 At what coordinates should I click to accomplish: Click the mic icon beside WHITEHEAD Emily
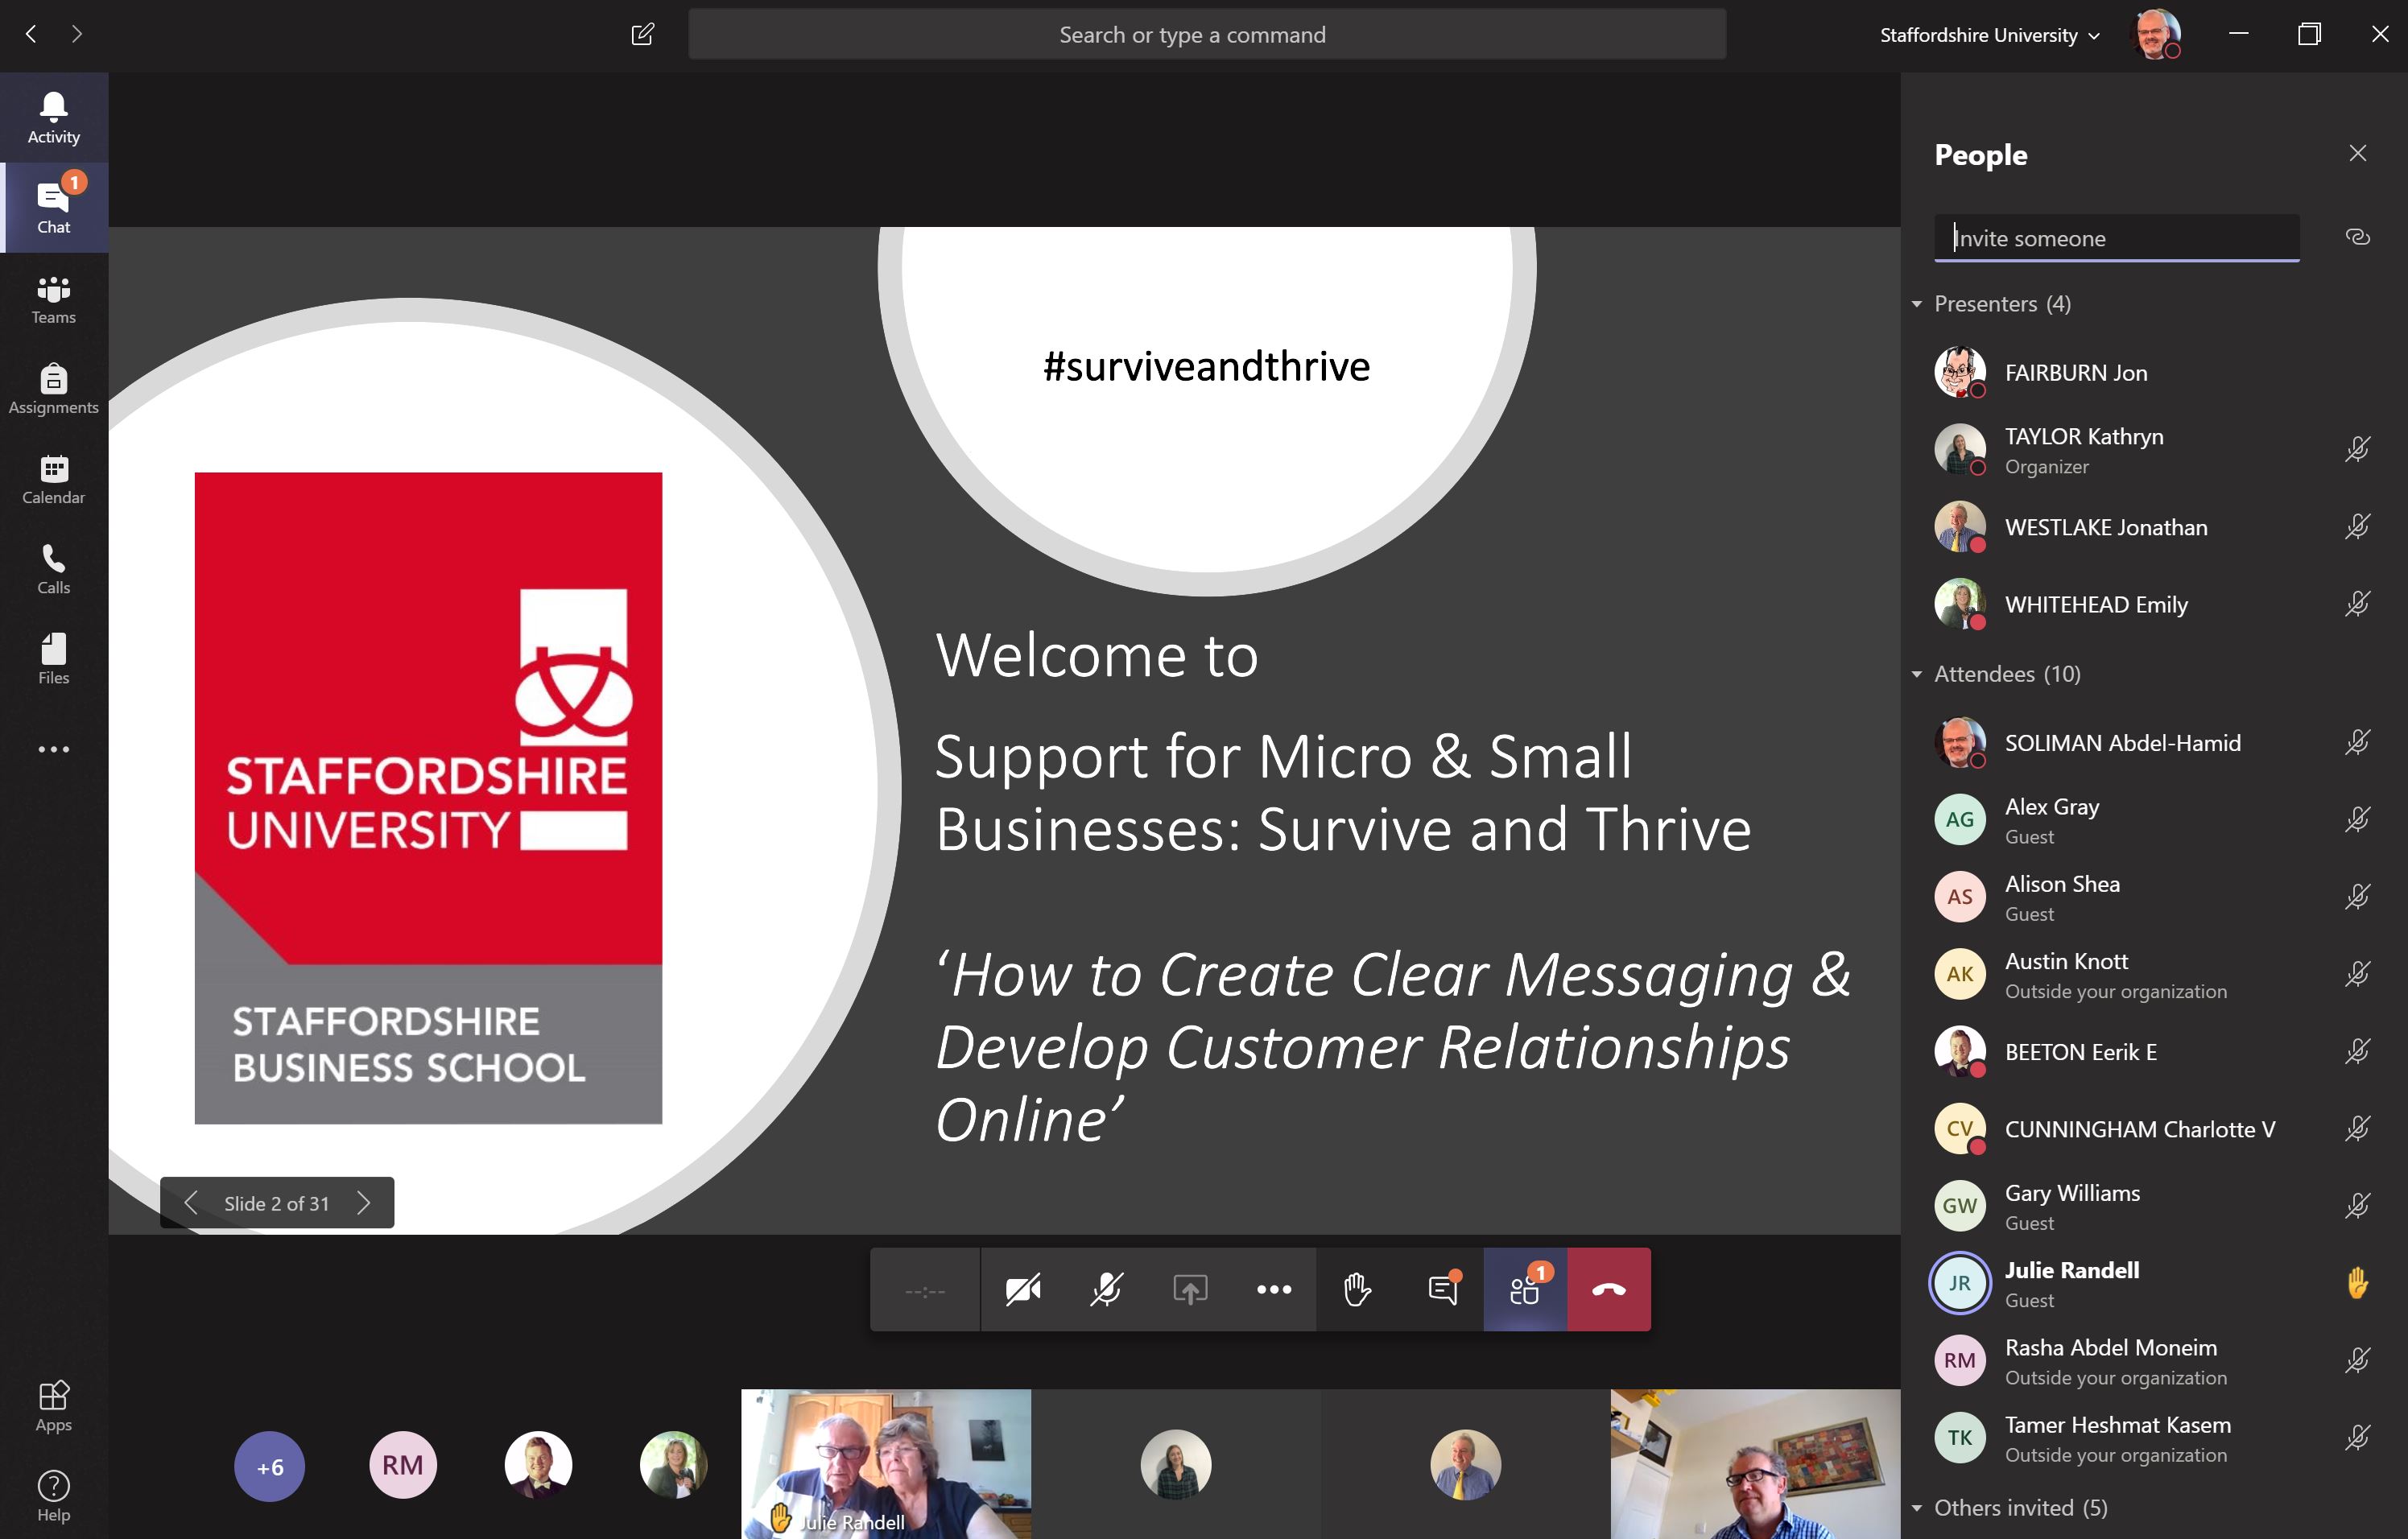coord(2357,603)
